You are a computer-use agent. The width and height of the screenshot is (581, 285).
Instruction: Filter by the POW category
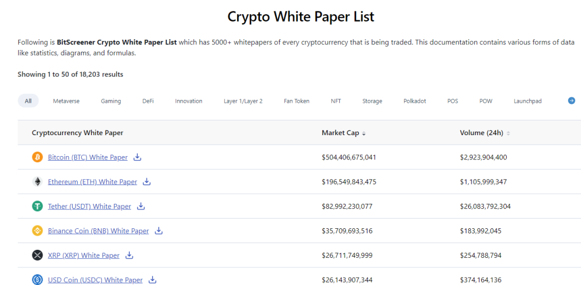486,101
